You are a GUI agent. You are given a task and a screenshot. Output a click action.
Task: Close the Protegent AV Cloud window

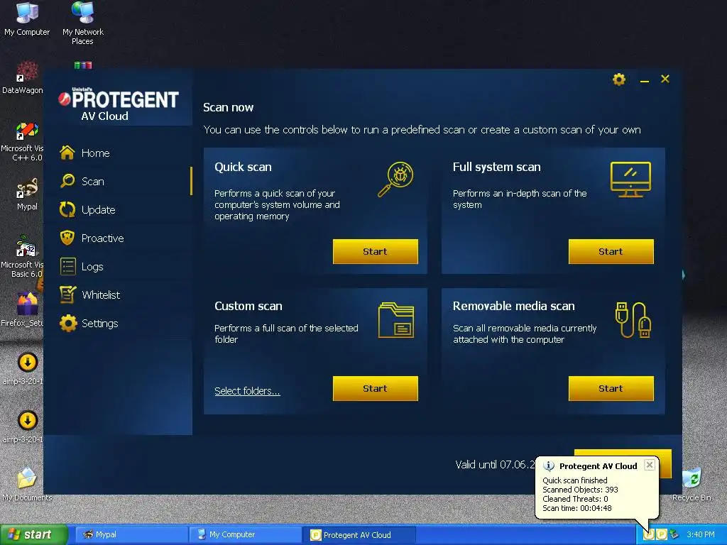(x=665, y=79)
